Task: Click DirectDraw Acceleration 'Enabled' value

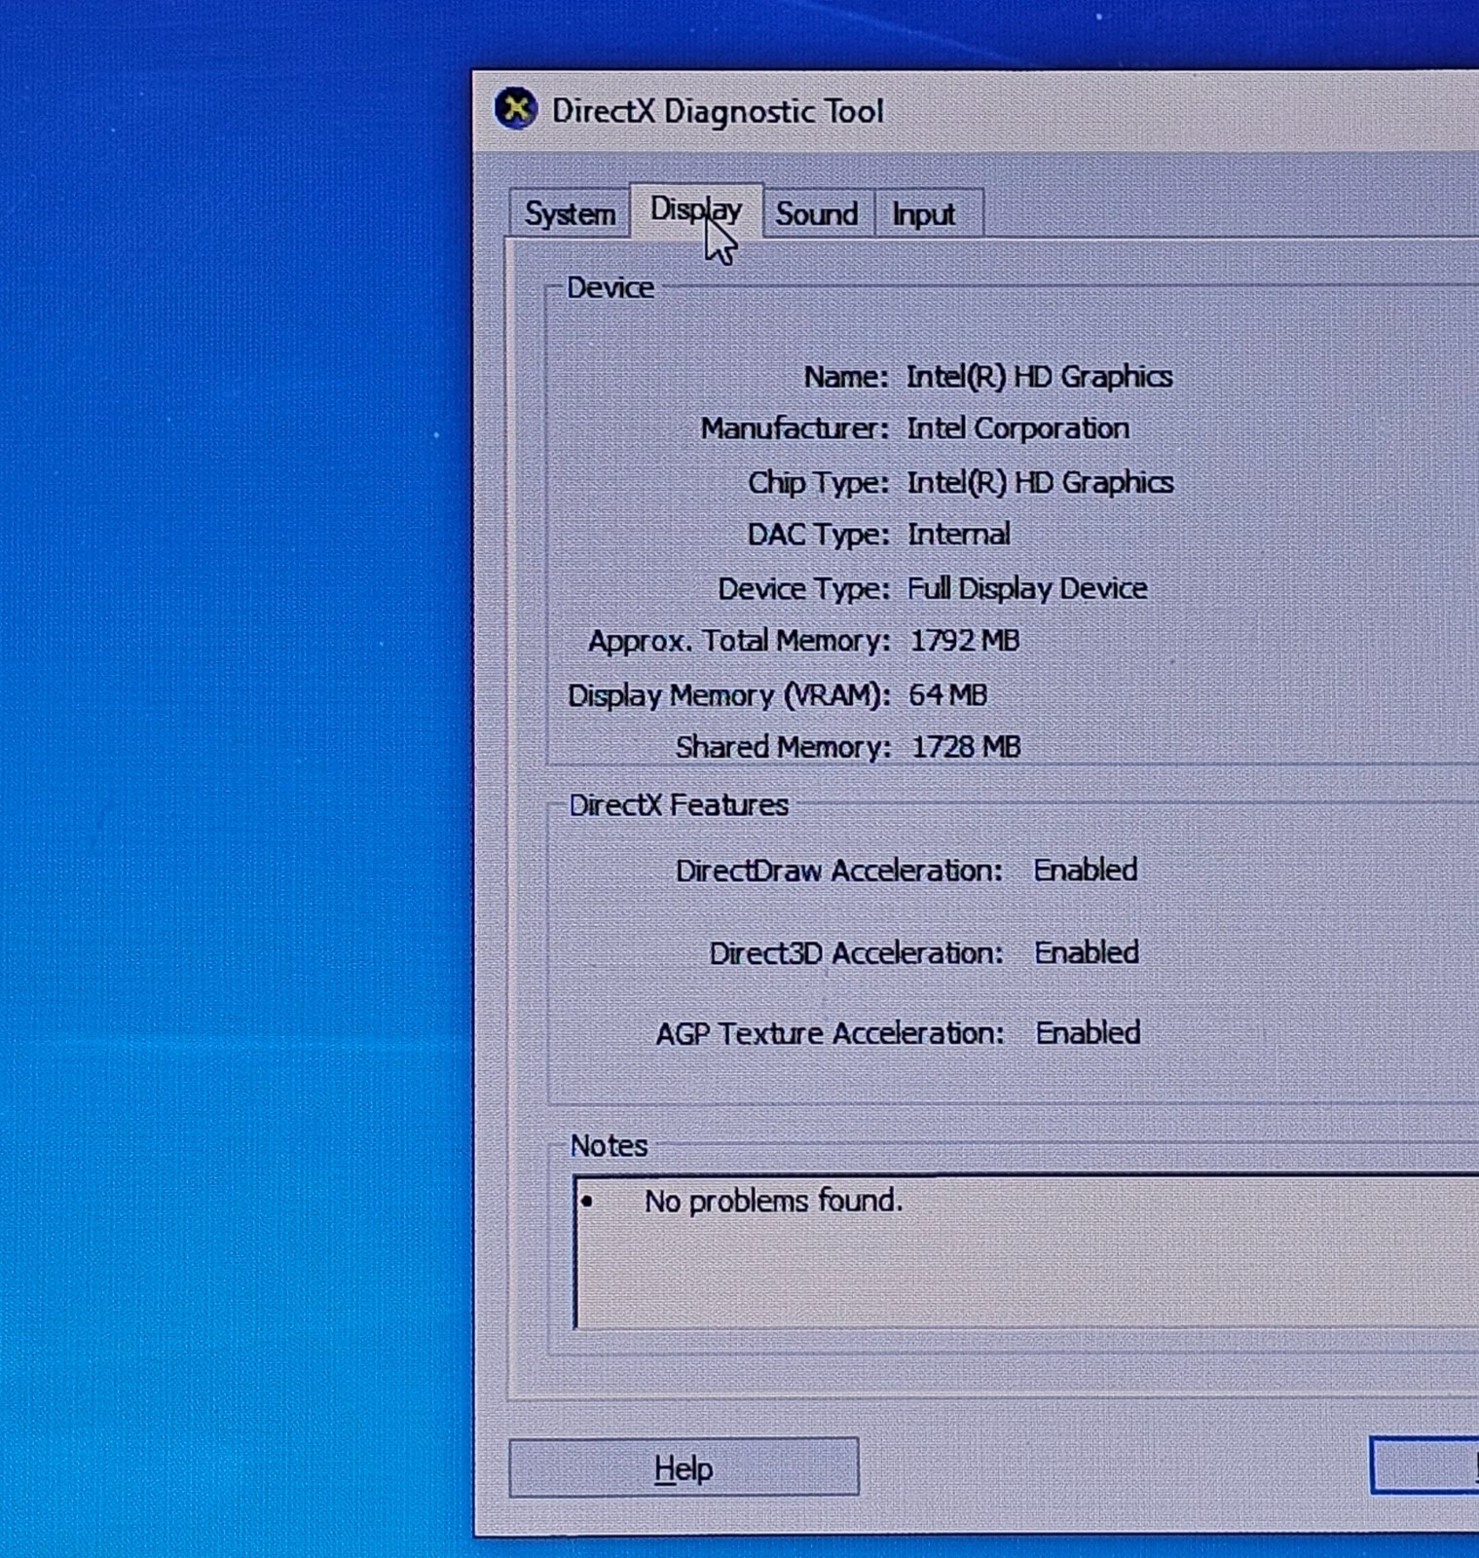Action: [x=1086, y=870]
